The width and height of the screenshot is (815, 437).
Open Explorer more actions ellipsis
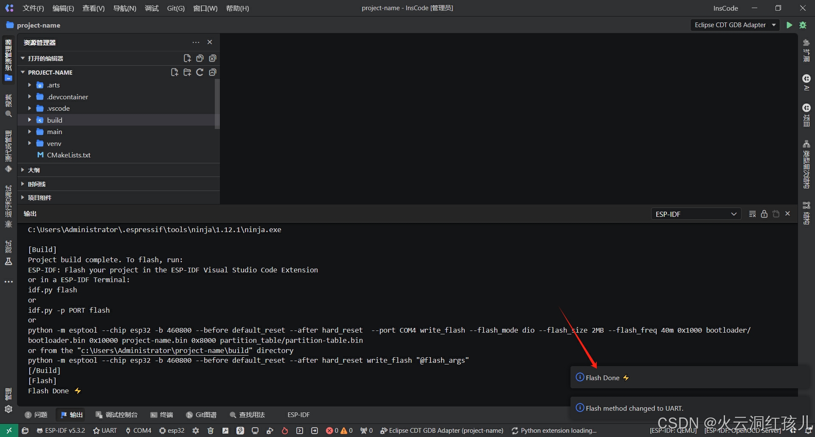(196, 42)
